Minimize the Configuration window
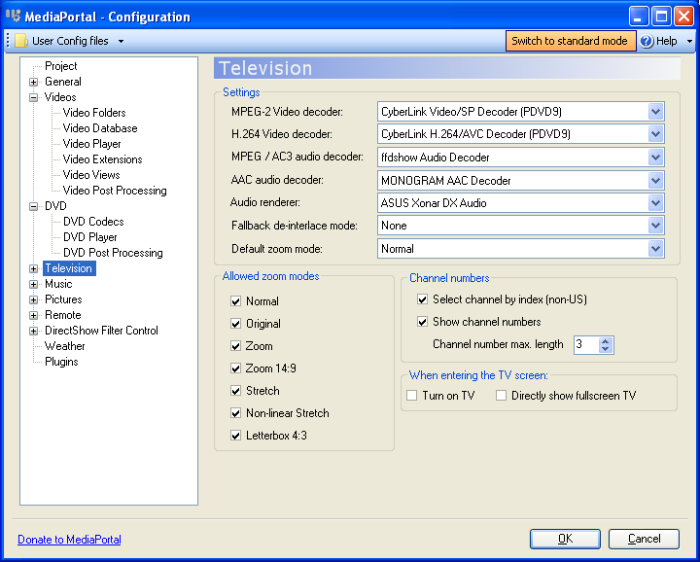Image resolution: width=700 pixels, height=562 pixels. tap(639, 17)
